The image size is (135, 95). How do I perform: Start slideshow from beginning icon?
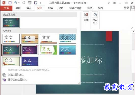point(30,3)
